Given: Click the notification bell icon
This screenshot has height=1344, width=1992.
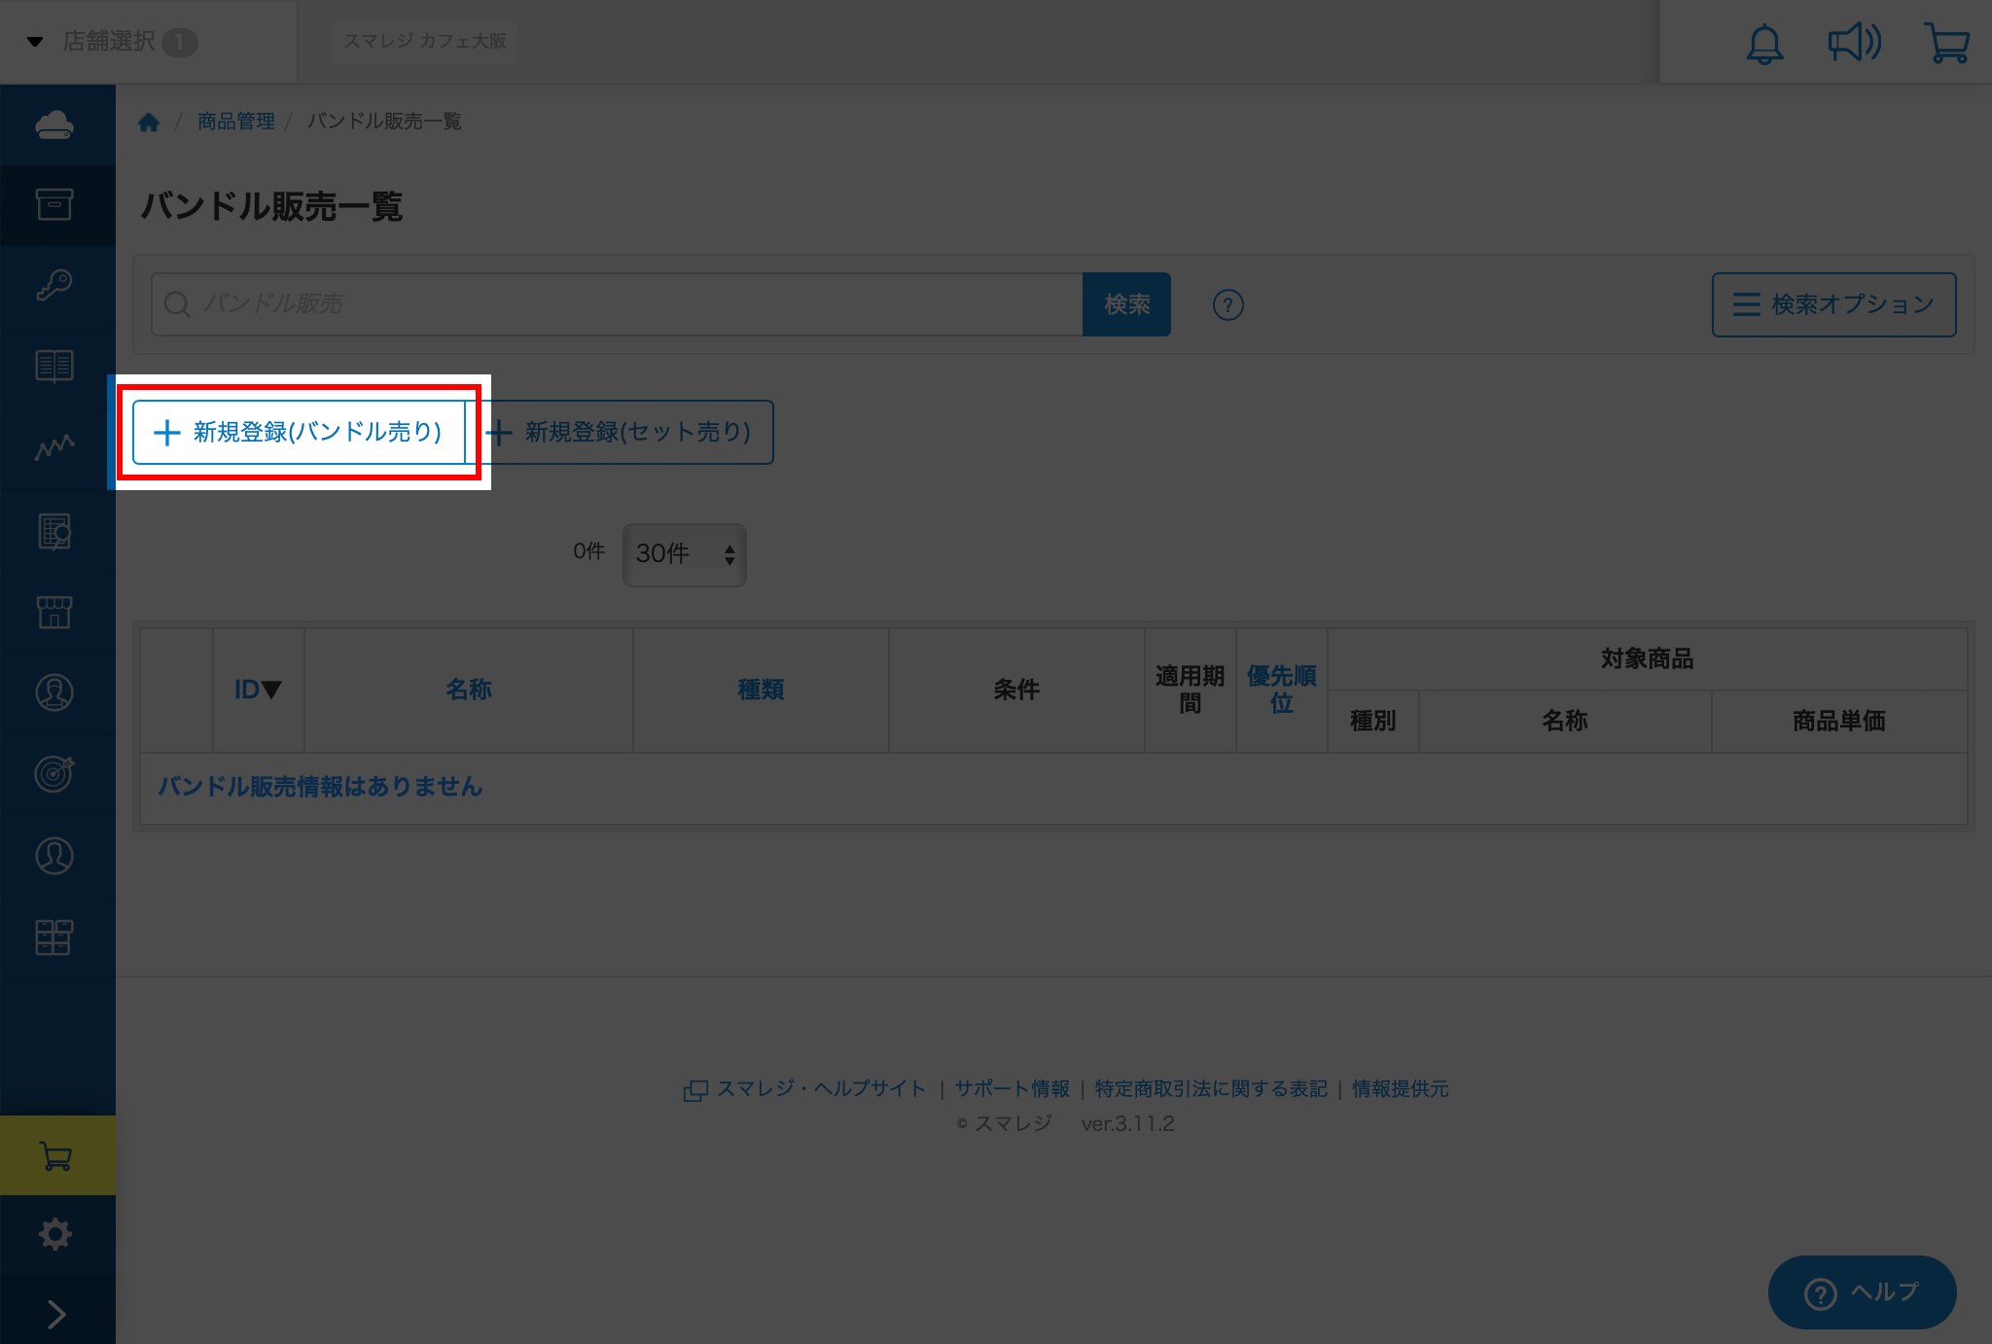Looking at the screenshot, I should point(1764,44).
